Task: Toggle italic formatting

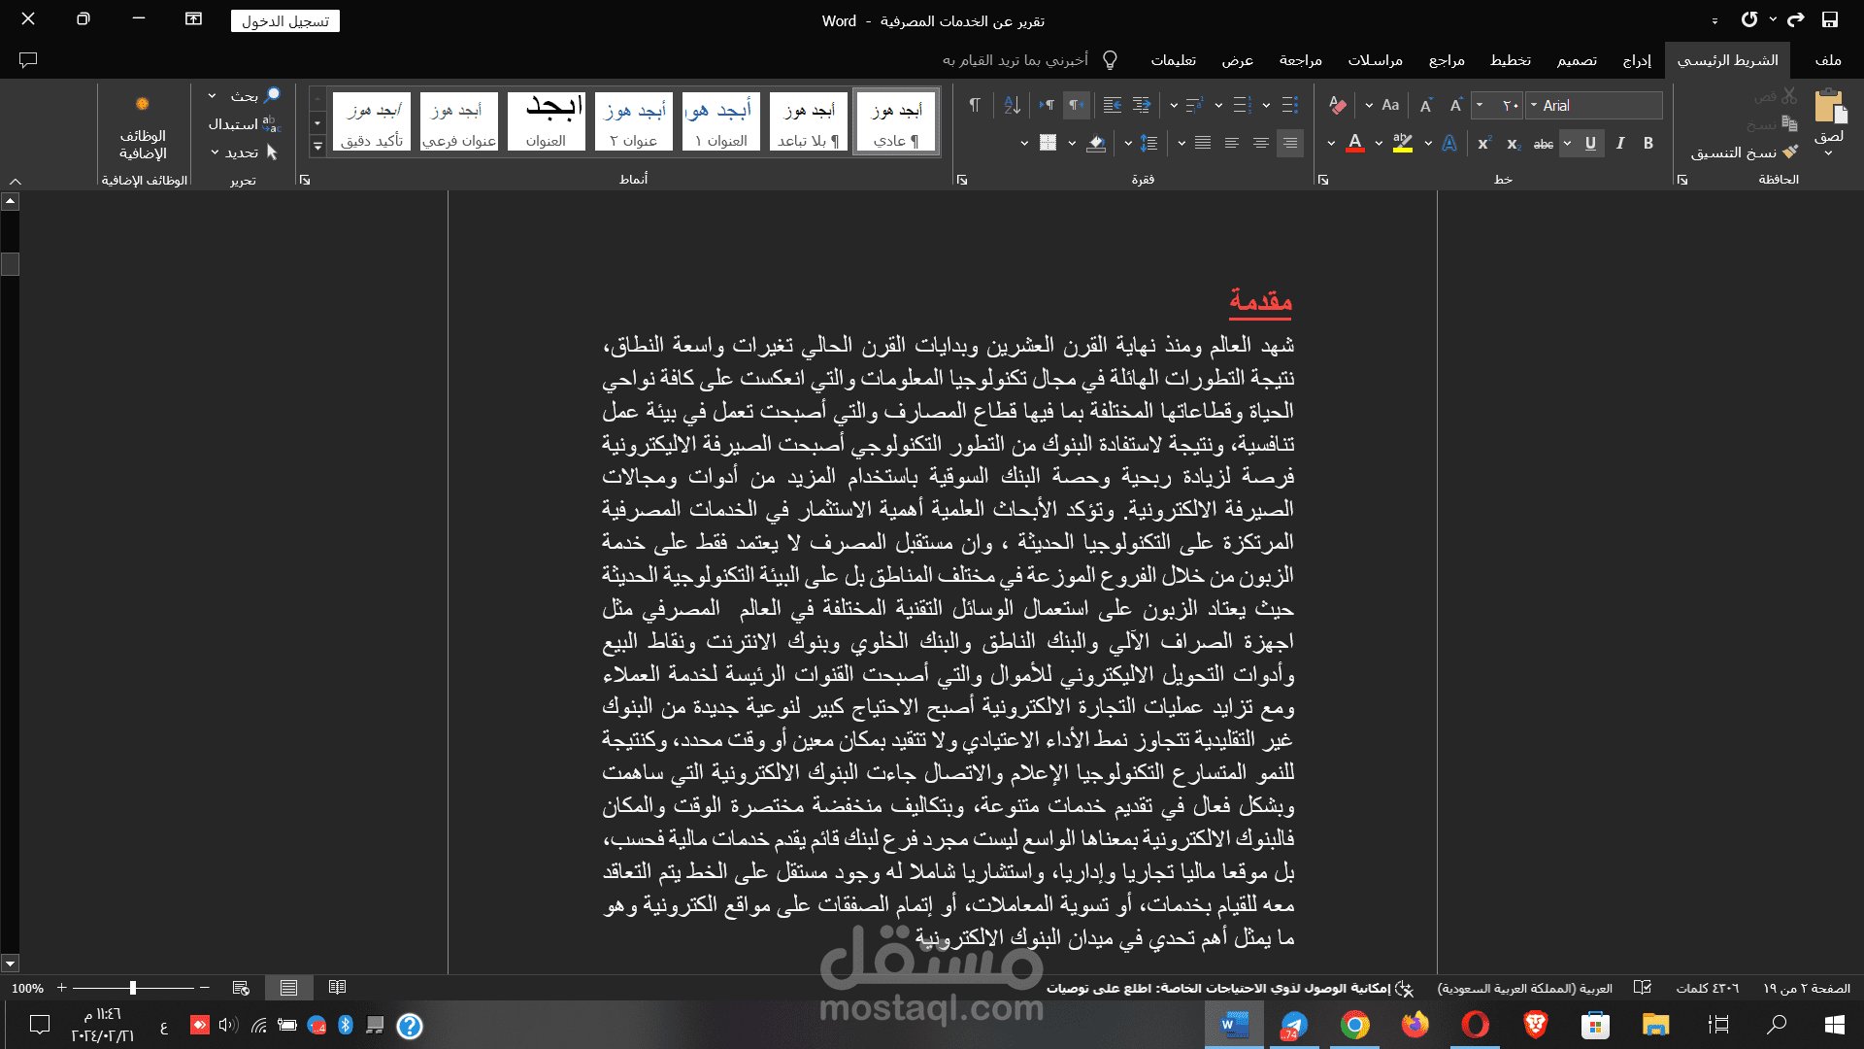Action: (1619, 144)
